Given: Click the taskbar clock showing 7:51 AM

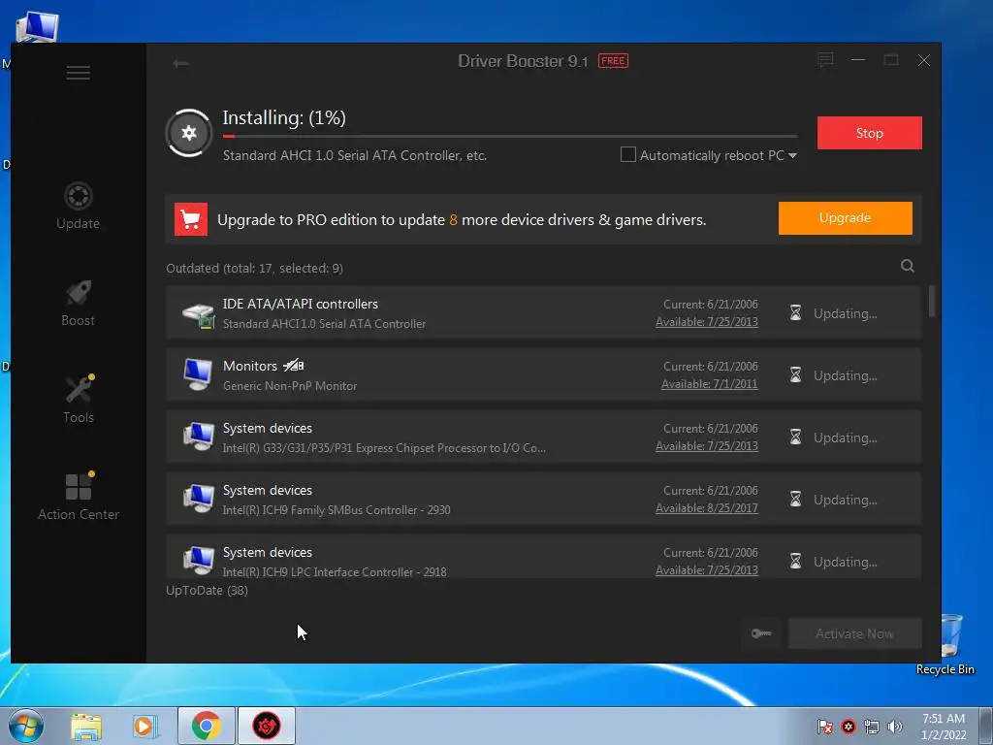Looking at the screenshot, I should [x=944, y=726].
